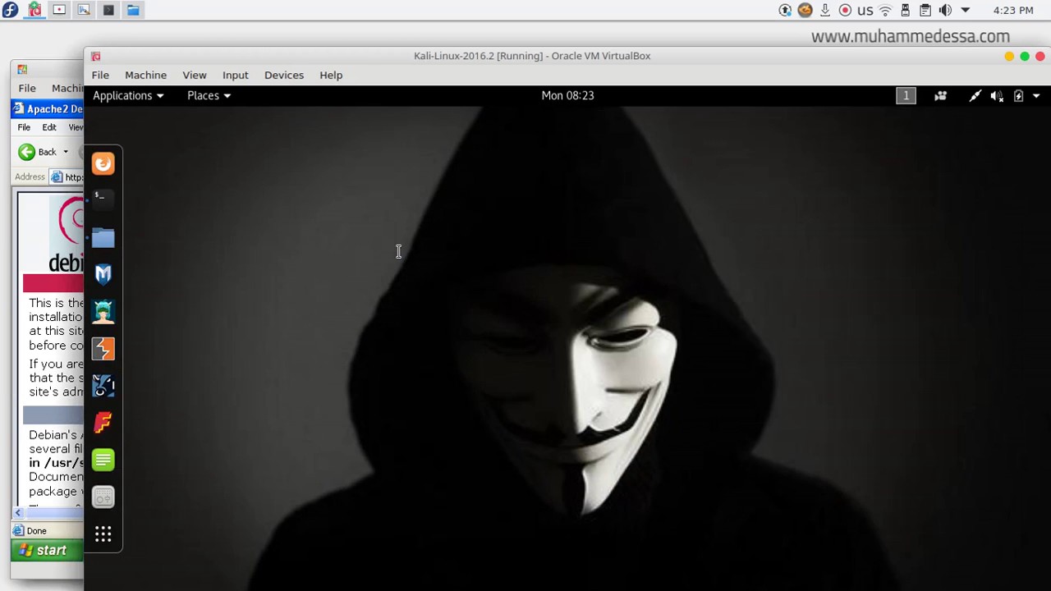
Task: Open Burp Suite from the Kali dock
Action: coord(103,349)
